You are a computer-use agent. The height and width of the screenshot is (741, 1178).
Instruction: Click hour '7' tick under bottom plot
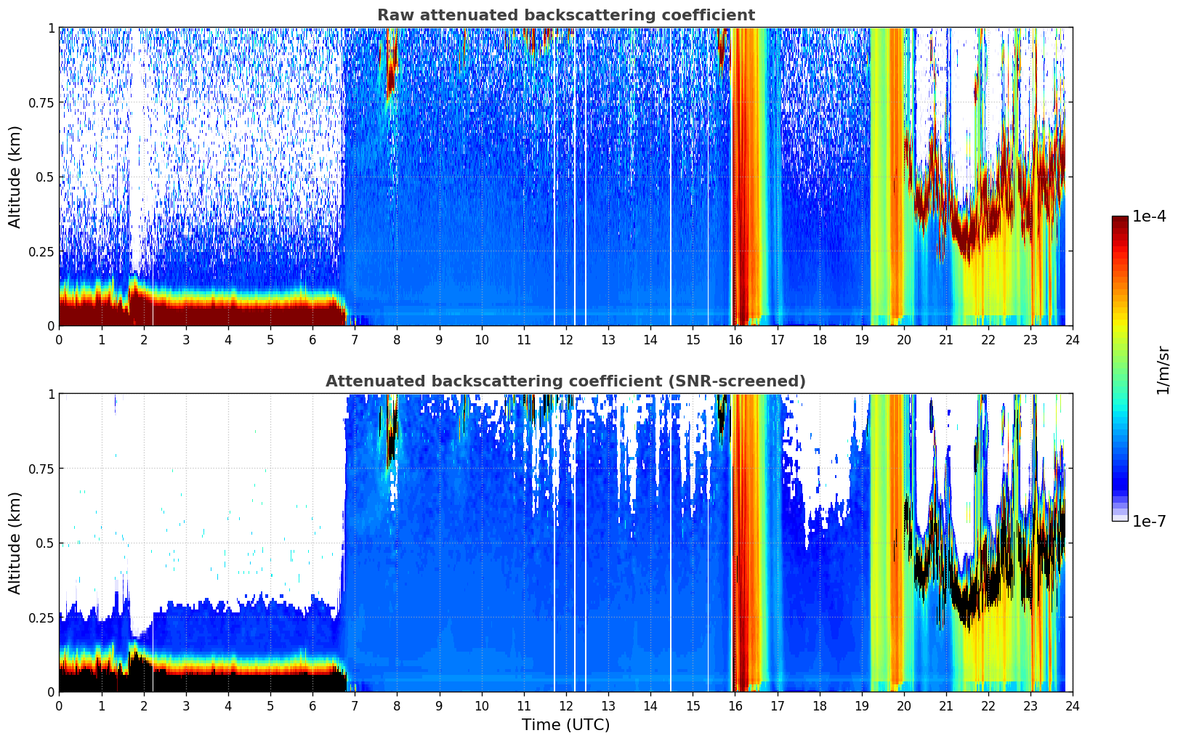tap(355, 706)
